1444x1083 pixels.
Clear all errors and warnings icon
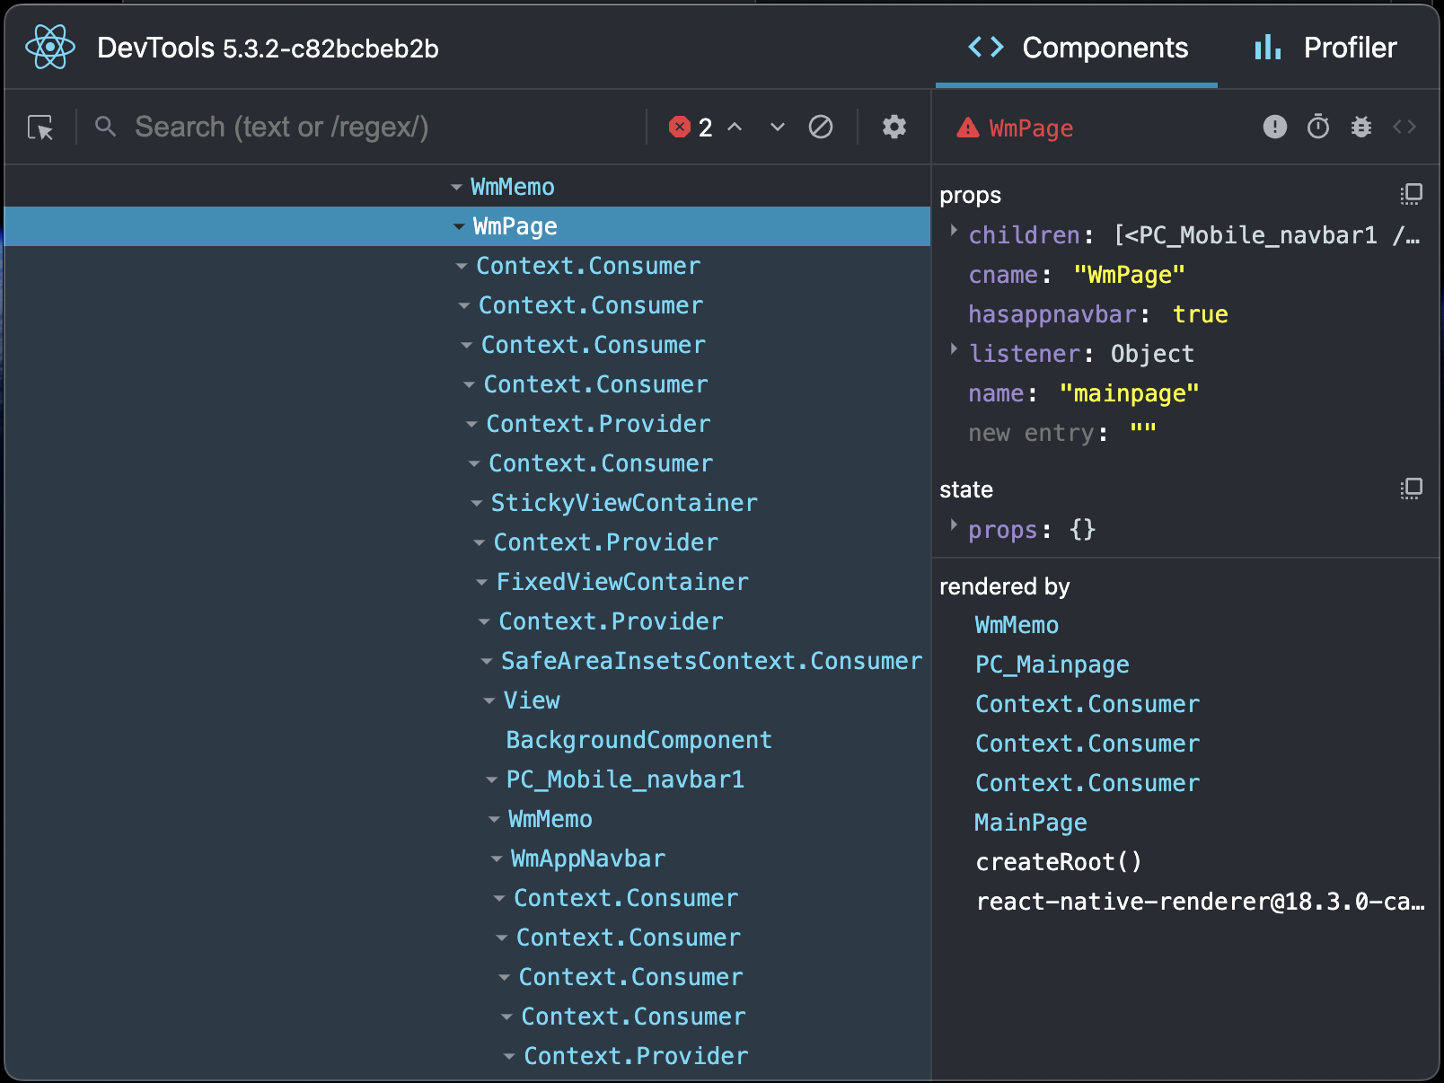(x=820, y=128)
